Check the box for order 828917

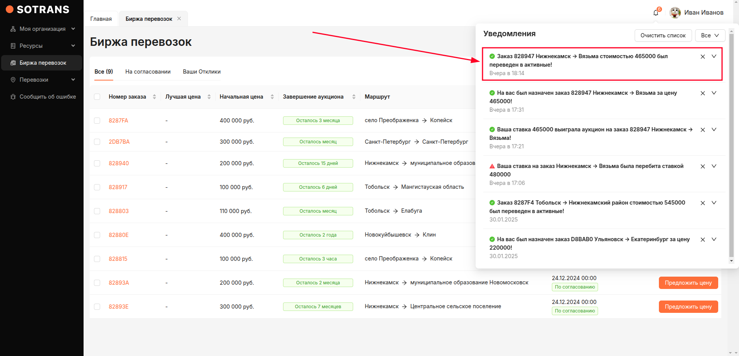[x=97, y=187]
